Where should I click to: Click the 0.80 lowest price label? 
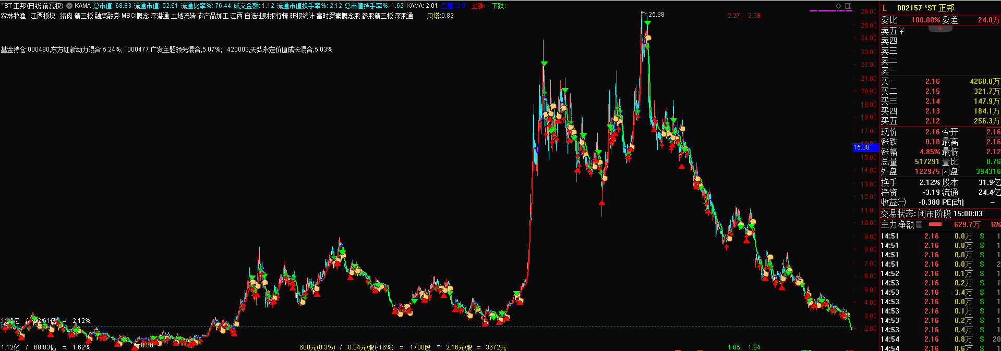(x=147, y=345)
